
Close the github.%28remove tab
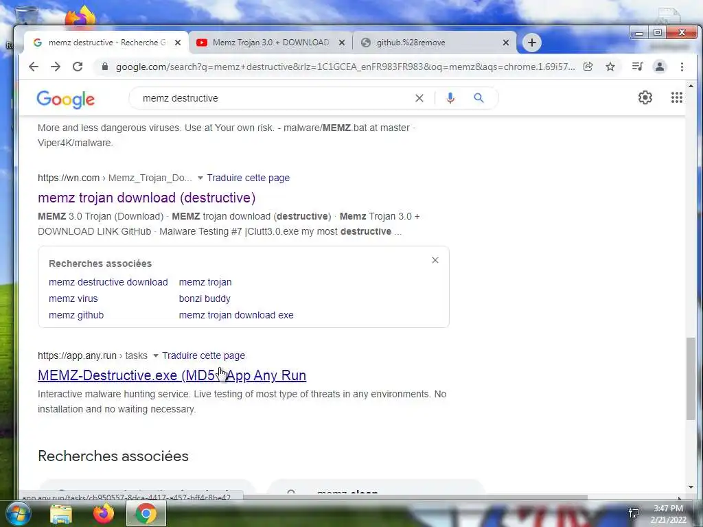click(x=506, y=43)
